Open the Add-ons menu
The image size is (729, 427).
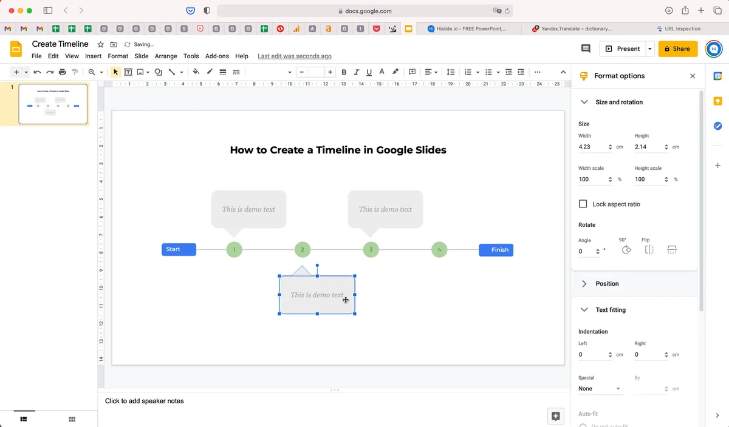(217, 56)
